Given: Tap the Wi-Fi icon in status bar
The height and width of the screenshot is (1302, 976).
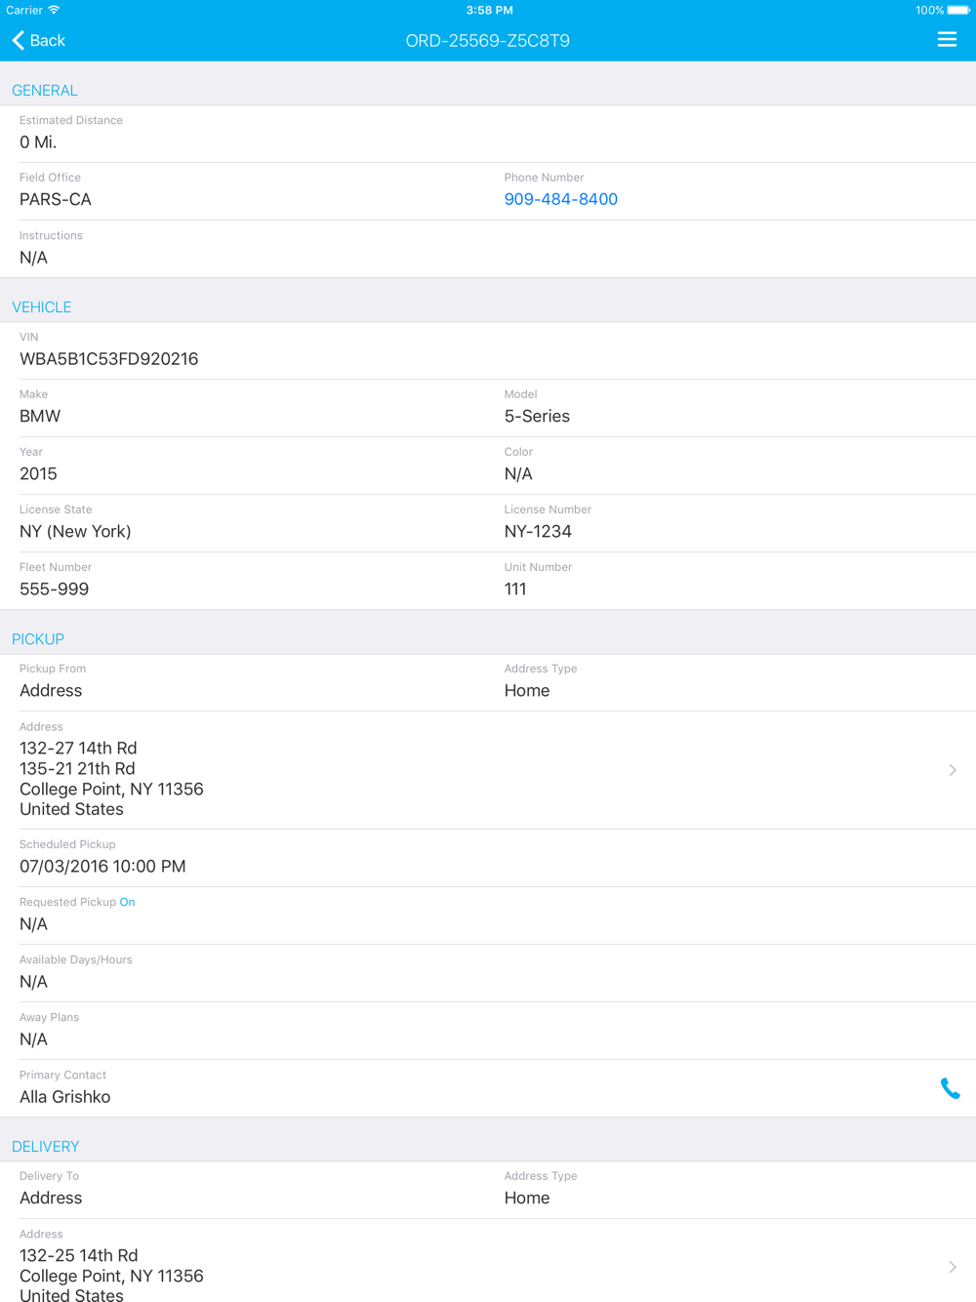Looking at the screenshot, I should coord(55,10).
